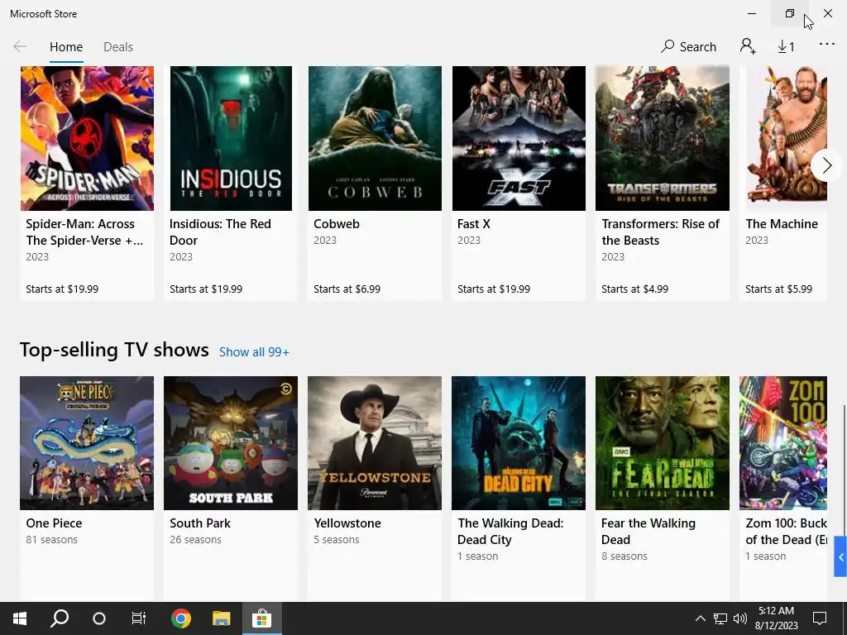
Task: Click 'Insidious: The Red Door' title
Action: pos(220,232)
